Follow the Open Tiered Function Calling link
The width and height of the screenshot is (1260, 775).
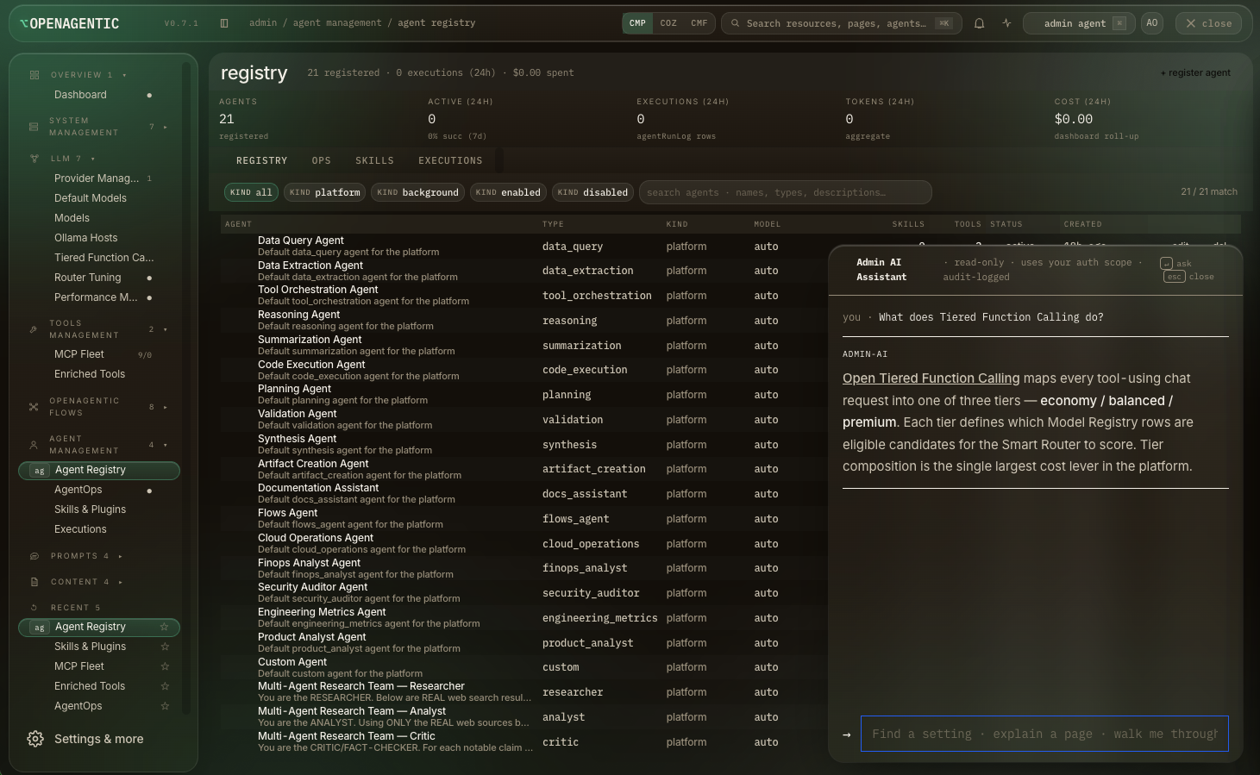[931, 378]
